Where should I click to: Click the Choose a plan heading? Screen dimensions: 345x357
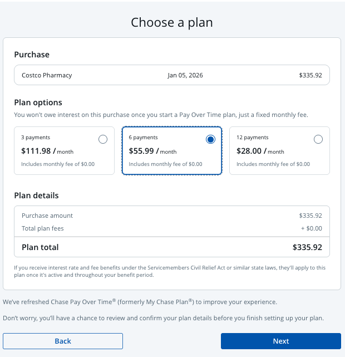click(172, 22)
